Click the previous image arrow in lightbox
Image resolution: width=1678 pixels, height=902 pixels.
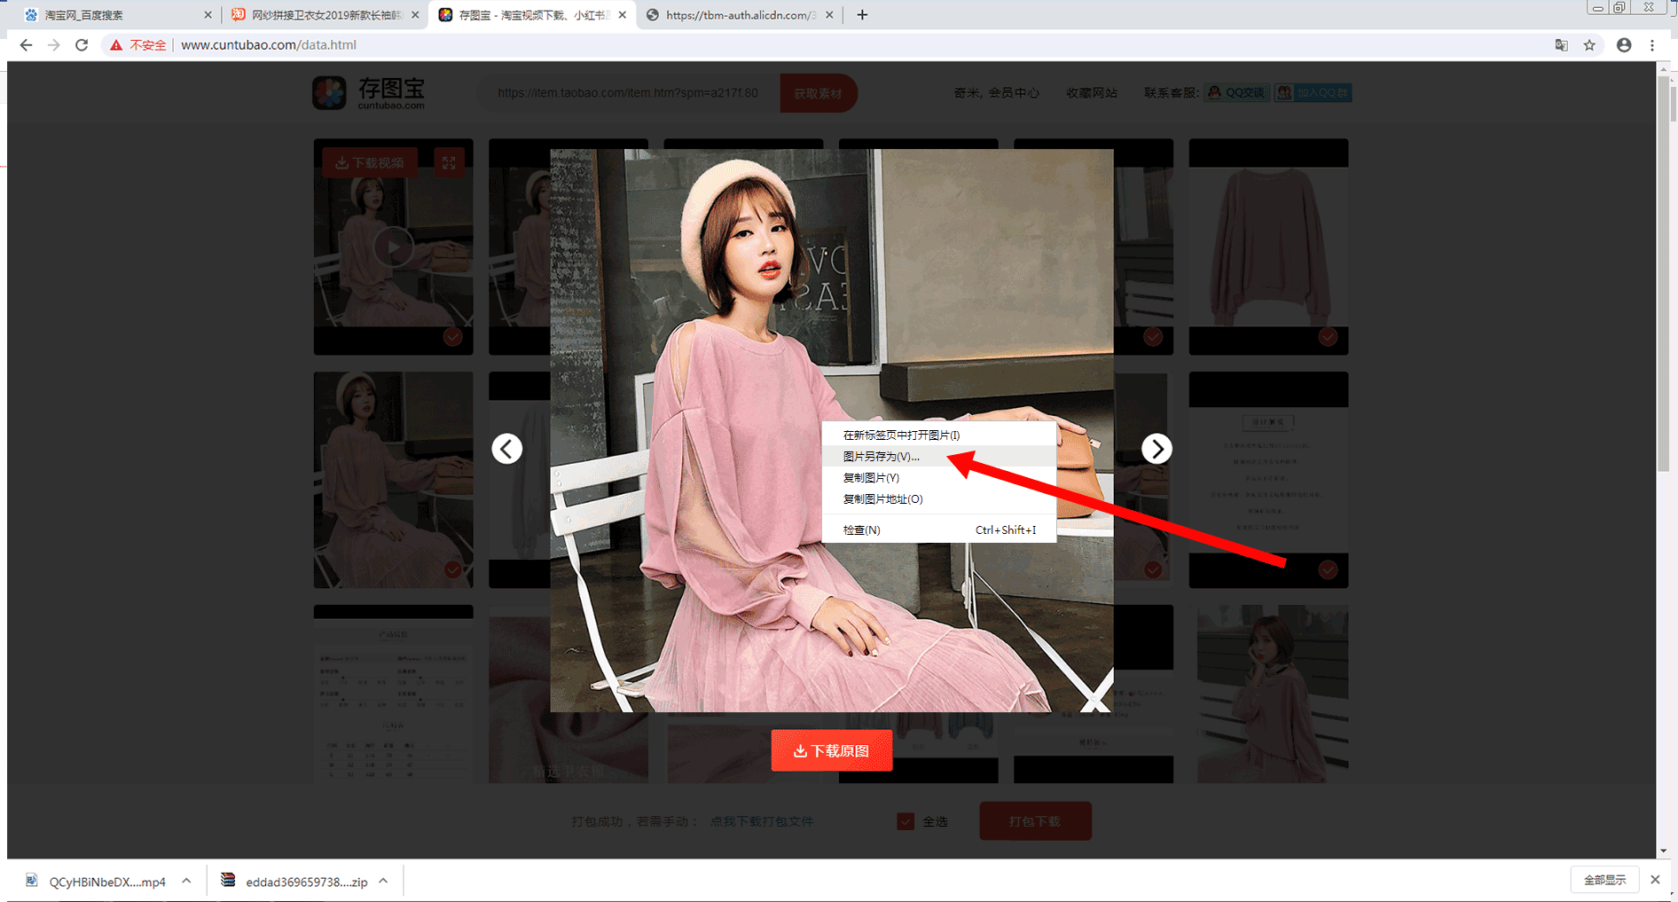(507, 449)
